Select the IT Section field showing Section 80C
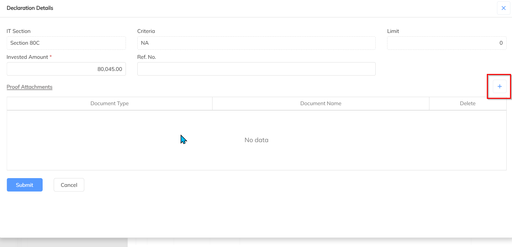 pos(66,43)
